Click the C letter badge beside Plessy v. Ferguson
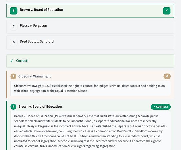 coord(14,27)
